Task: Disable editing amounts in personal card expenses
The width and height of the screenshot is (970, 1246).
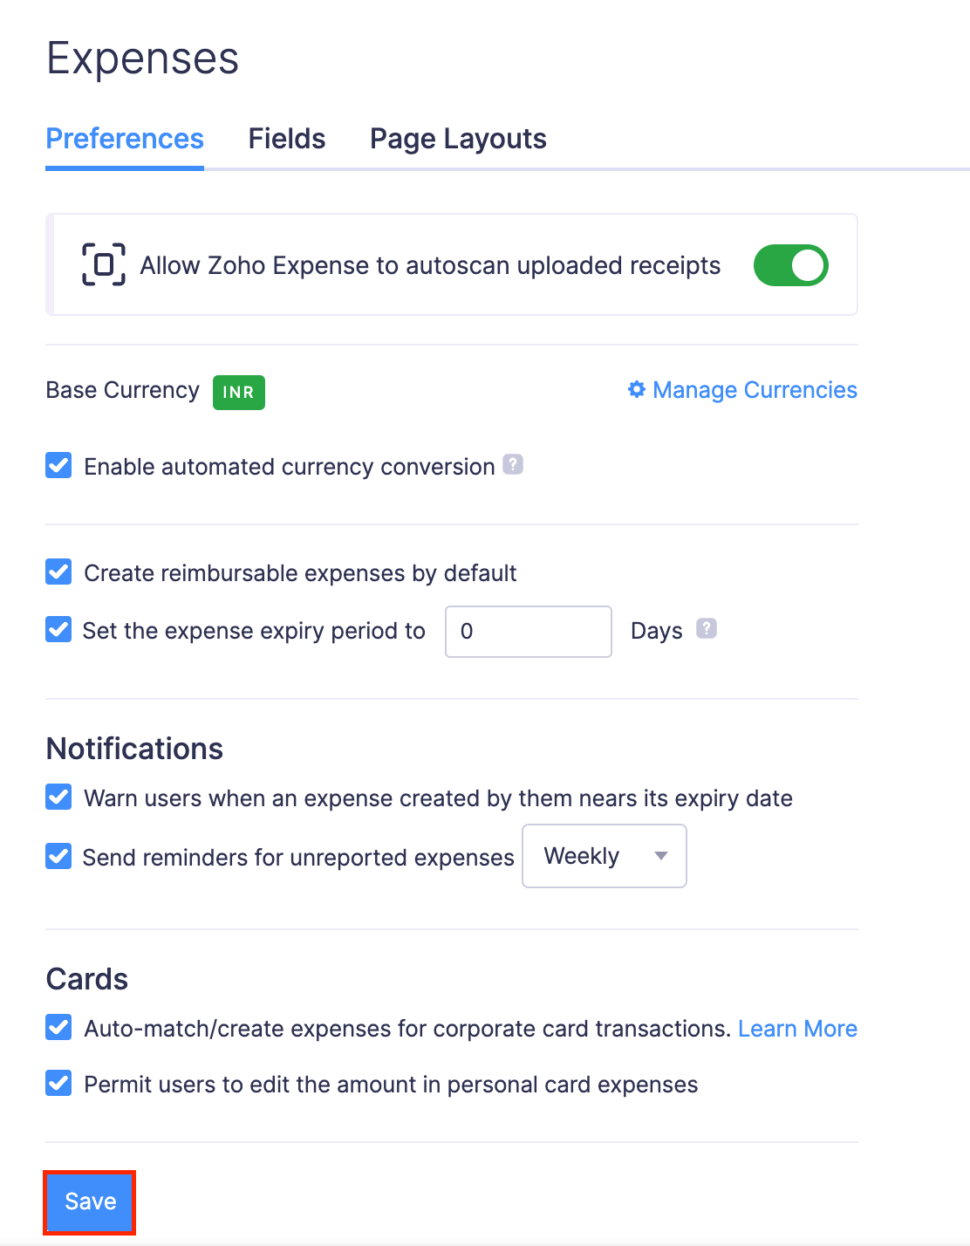Action: click(x=58, y=1084)
